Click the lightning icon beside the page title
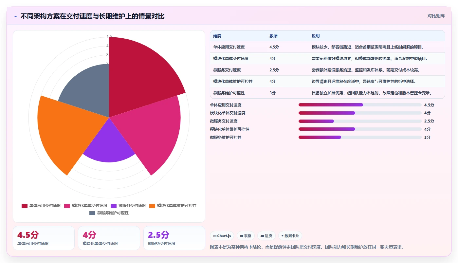Image resolution: width=458 pixels, height=263 pixels. pyautogui.click(x=15, y=16)
